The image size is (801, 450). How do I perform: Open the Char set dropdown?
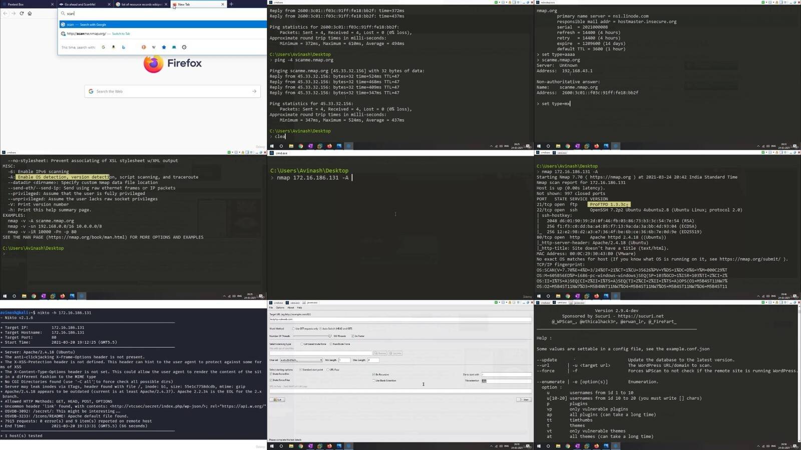pyautogui.click(x=301, y=360)
